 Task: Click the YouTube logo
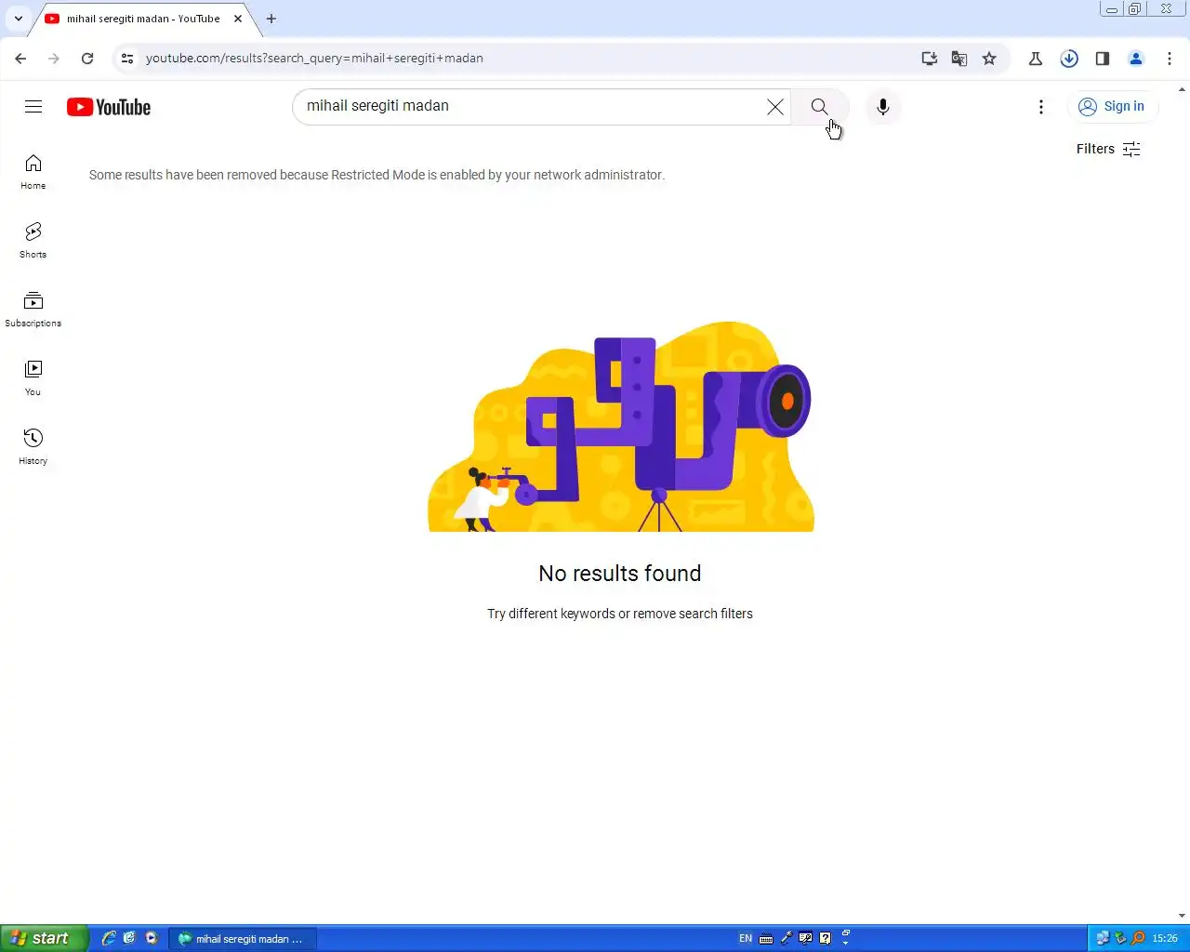(109, 107)
